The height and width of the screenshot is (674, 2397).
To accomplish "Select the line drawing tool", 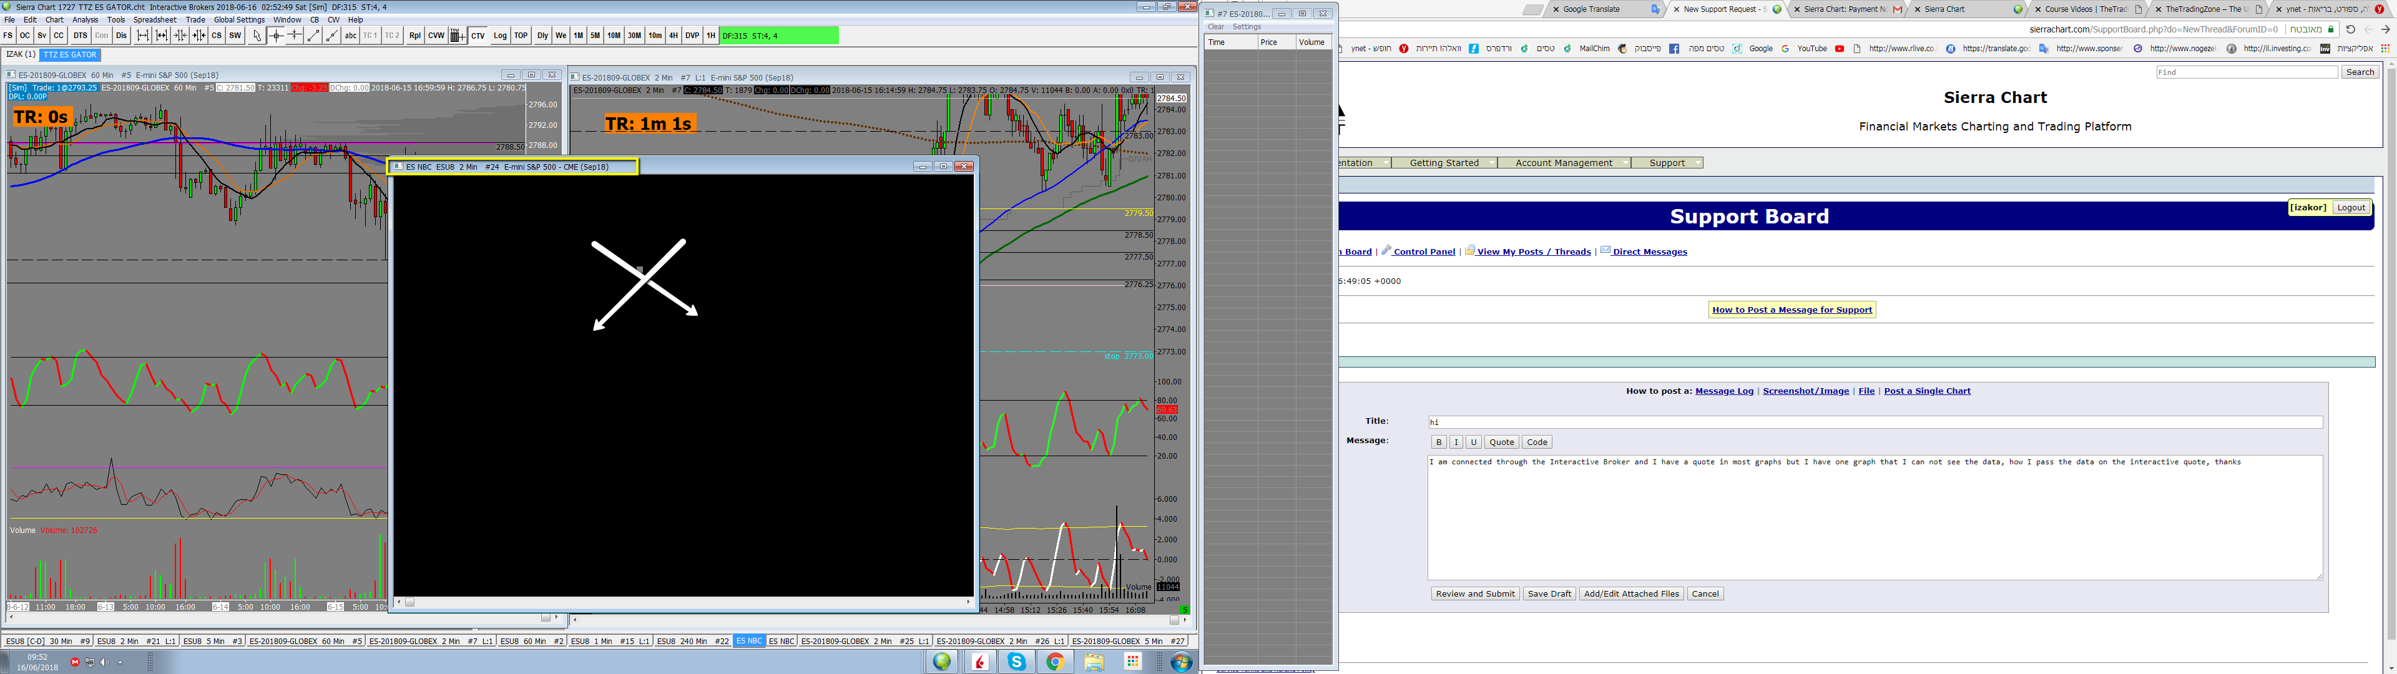I will pyautogui.click(x=313, y=36).
